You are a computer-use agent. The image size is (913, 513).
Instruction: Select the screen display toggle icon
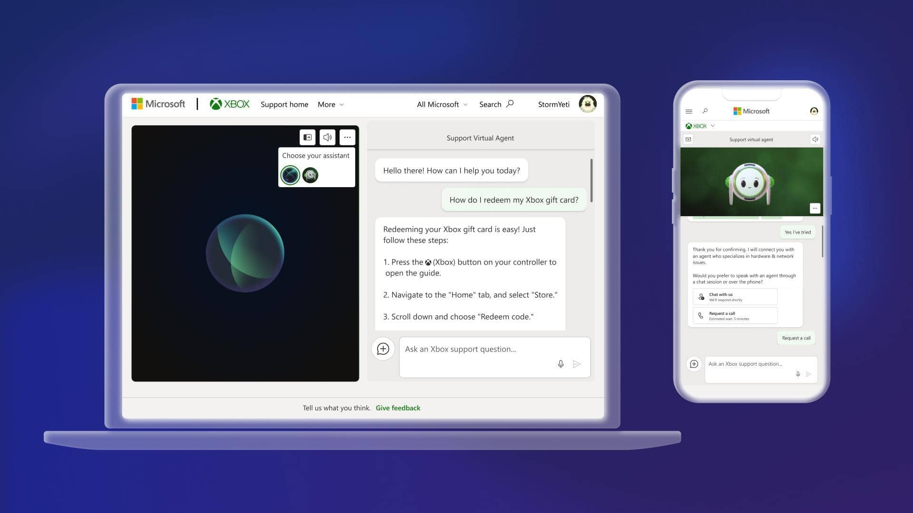click(307, 137)
